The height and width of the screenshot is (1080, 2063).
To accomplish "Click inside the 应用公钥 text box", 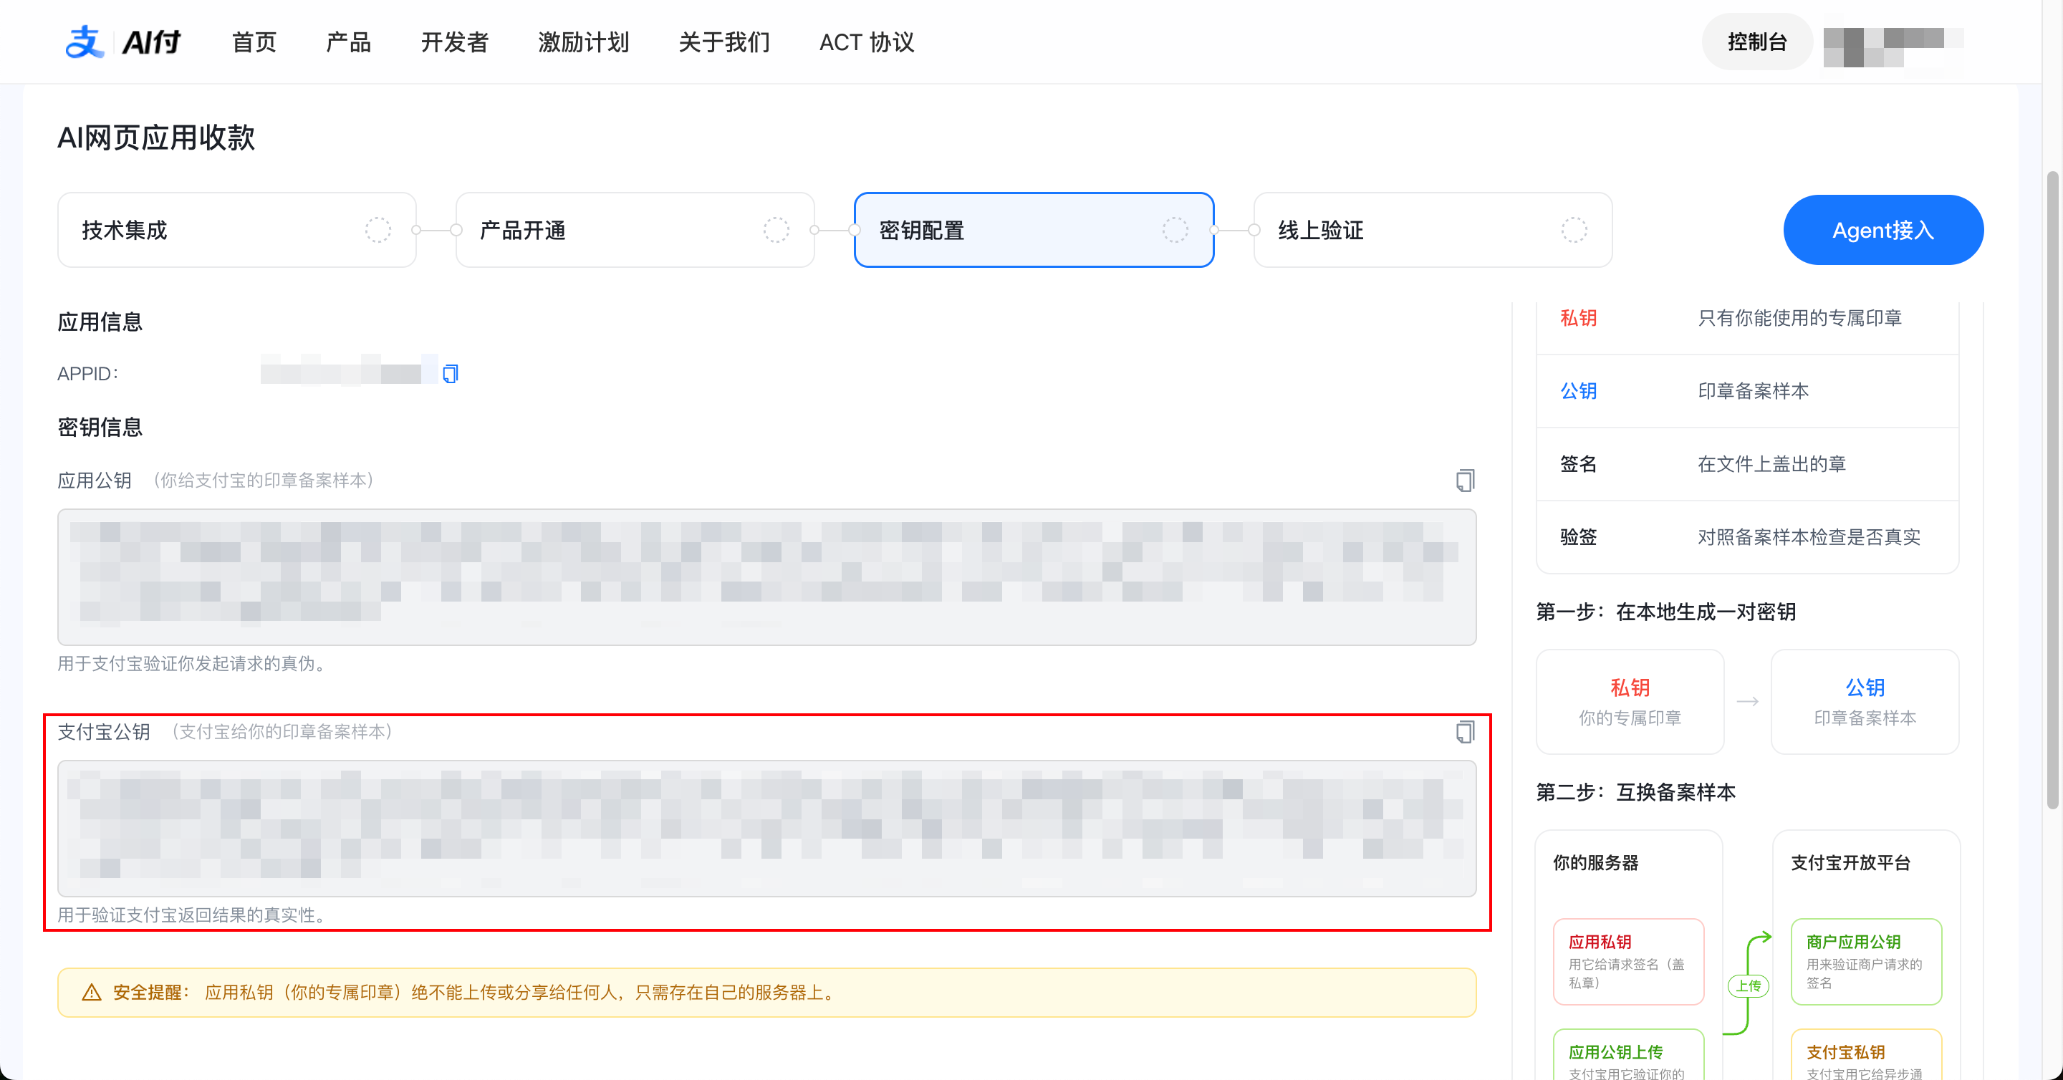I will tap(766, 577).
